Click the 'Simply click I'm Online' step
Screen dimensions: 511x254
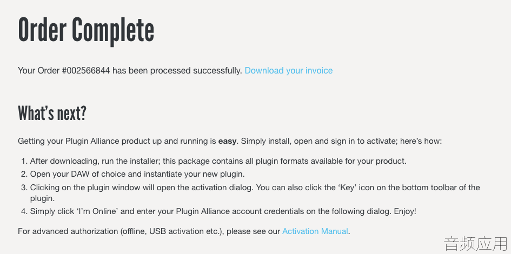pyautogui.click(x=223, y=211)
